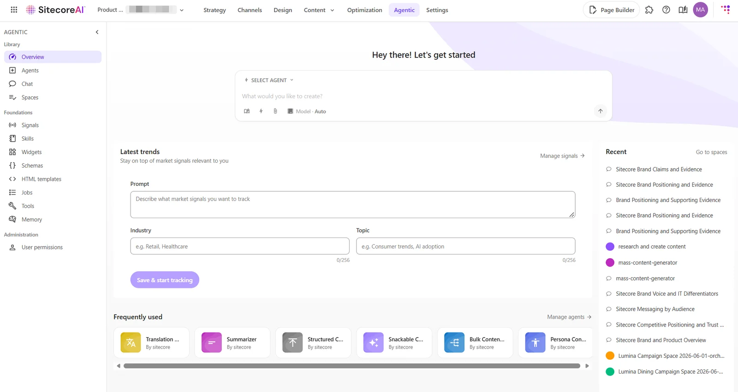Click the scroll left arrow under agent cards

click(x=119, y=366)
